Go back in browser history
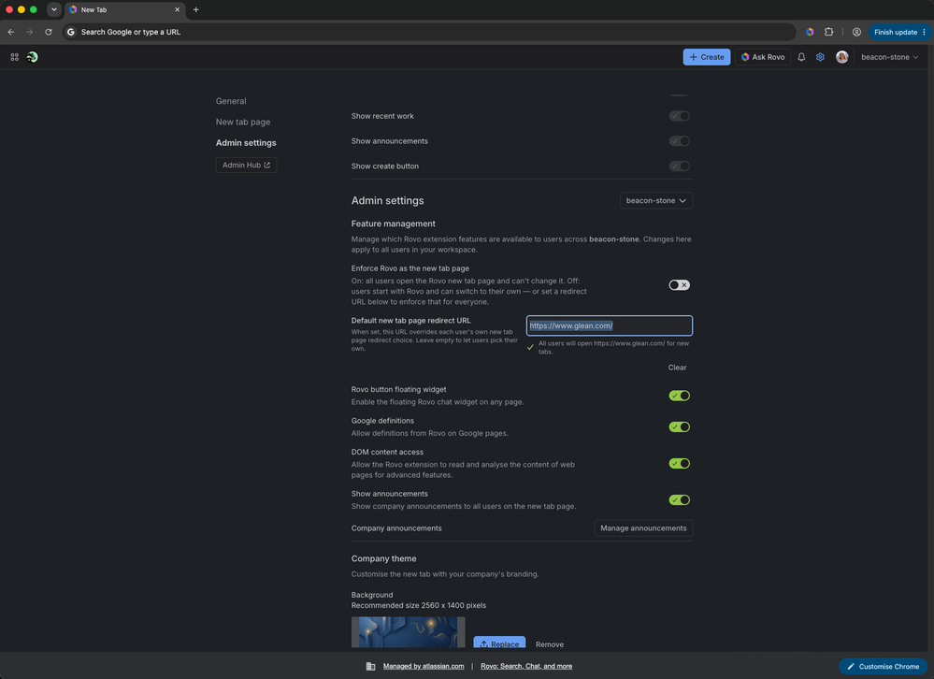 [10, 32]
